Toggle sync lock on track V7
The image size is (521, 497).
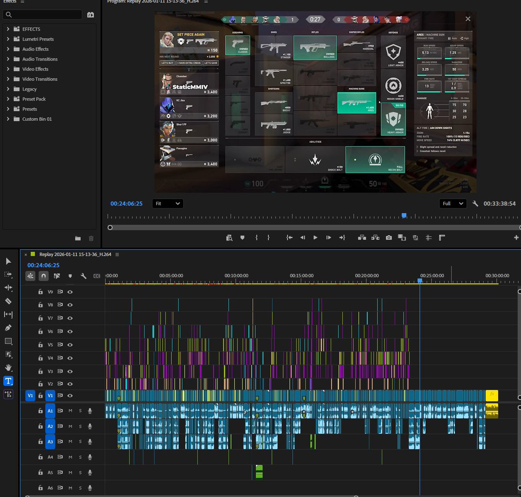tap(60, 318)
